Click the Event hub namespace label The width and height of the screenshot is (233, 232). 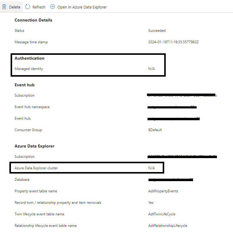(32, 107)
